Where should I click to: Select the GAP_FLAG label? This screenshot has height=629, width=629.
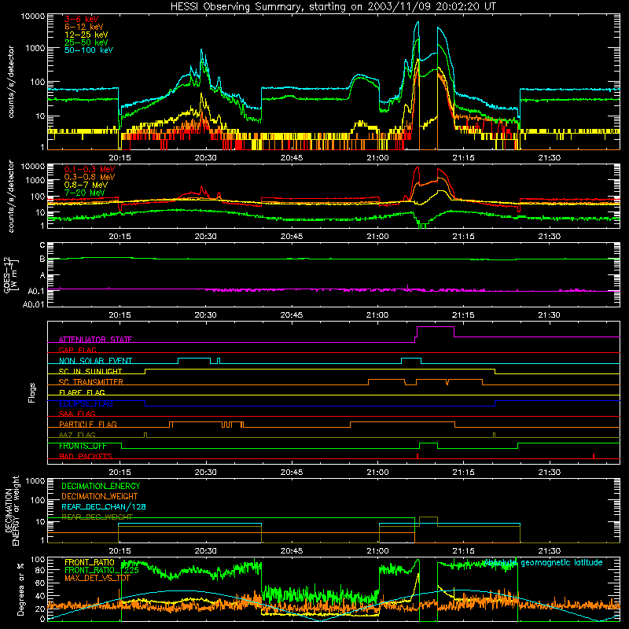tap(77, 350)
